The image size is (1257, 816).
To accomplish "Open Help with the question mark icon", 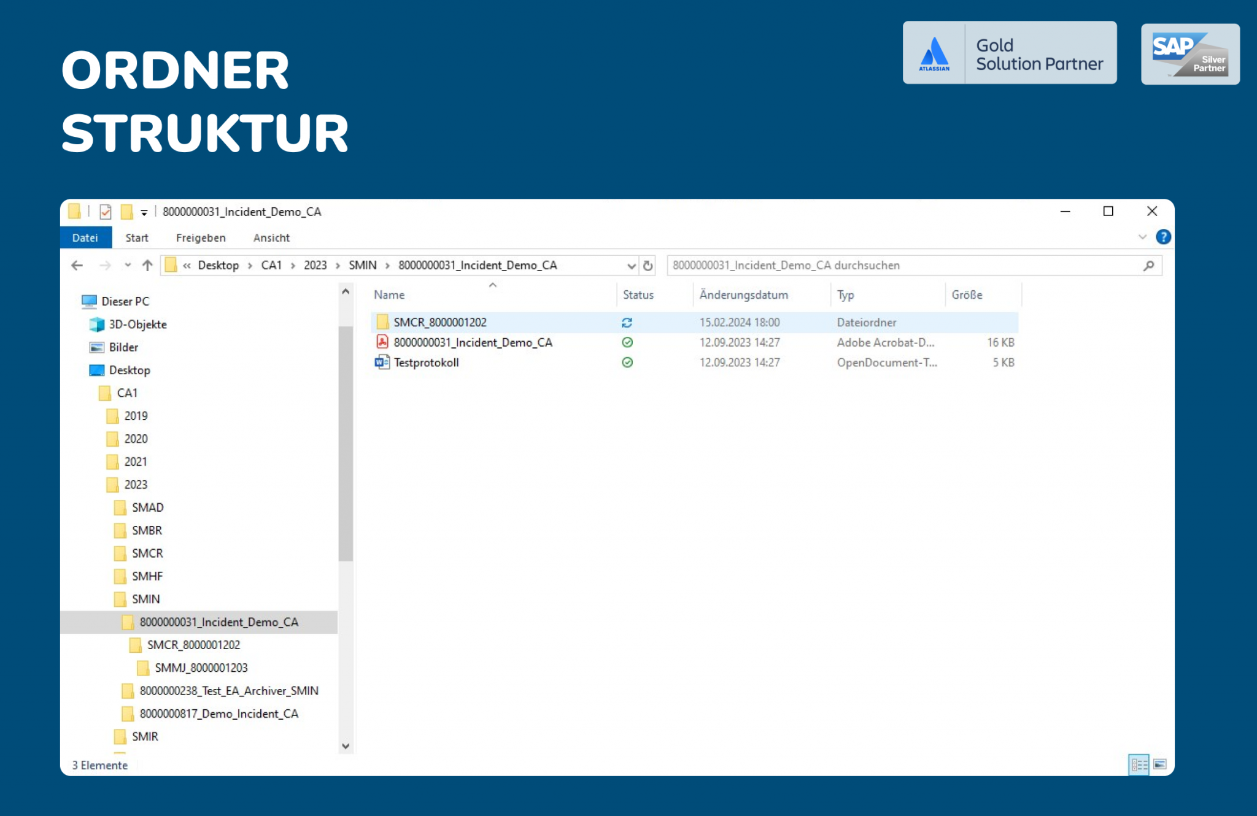I will click(1163, 237).
